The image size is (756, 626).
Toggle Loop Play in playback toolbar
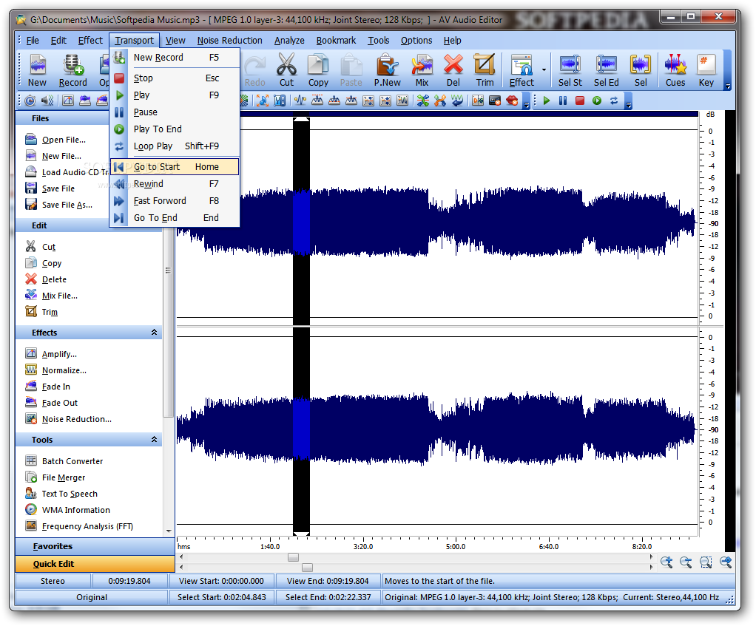[614, 101]
